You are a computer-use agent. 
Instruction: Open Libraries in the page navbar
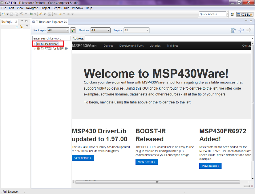pos(155,46)
